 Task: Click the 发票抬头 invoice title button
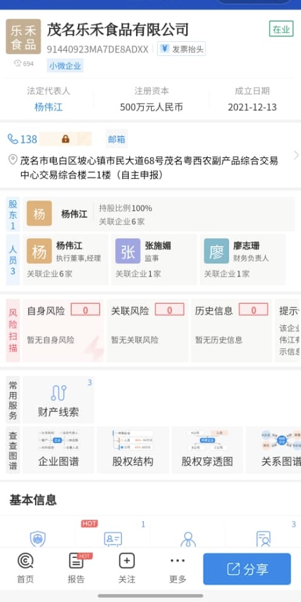(181, 49)
